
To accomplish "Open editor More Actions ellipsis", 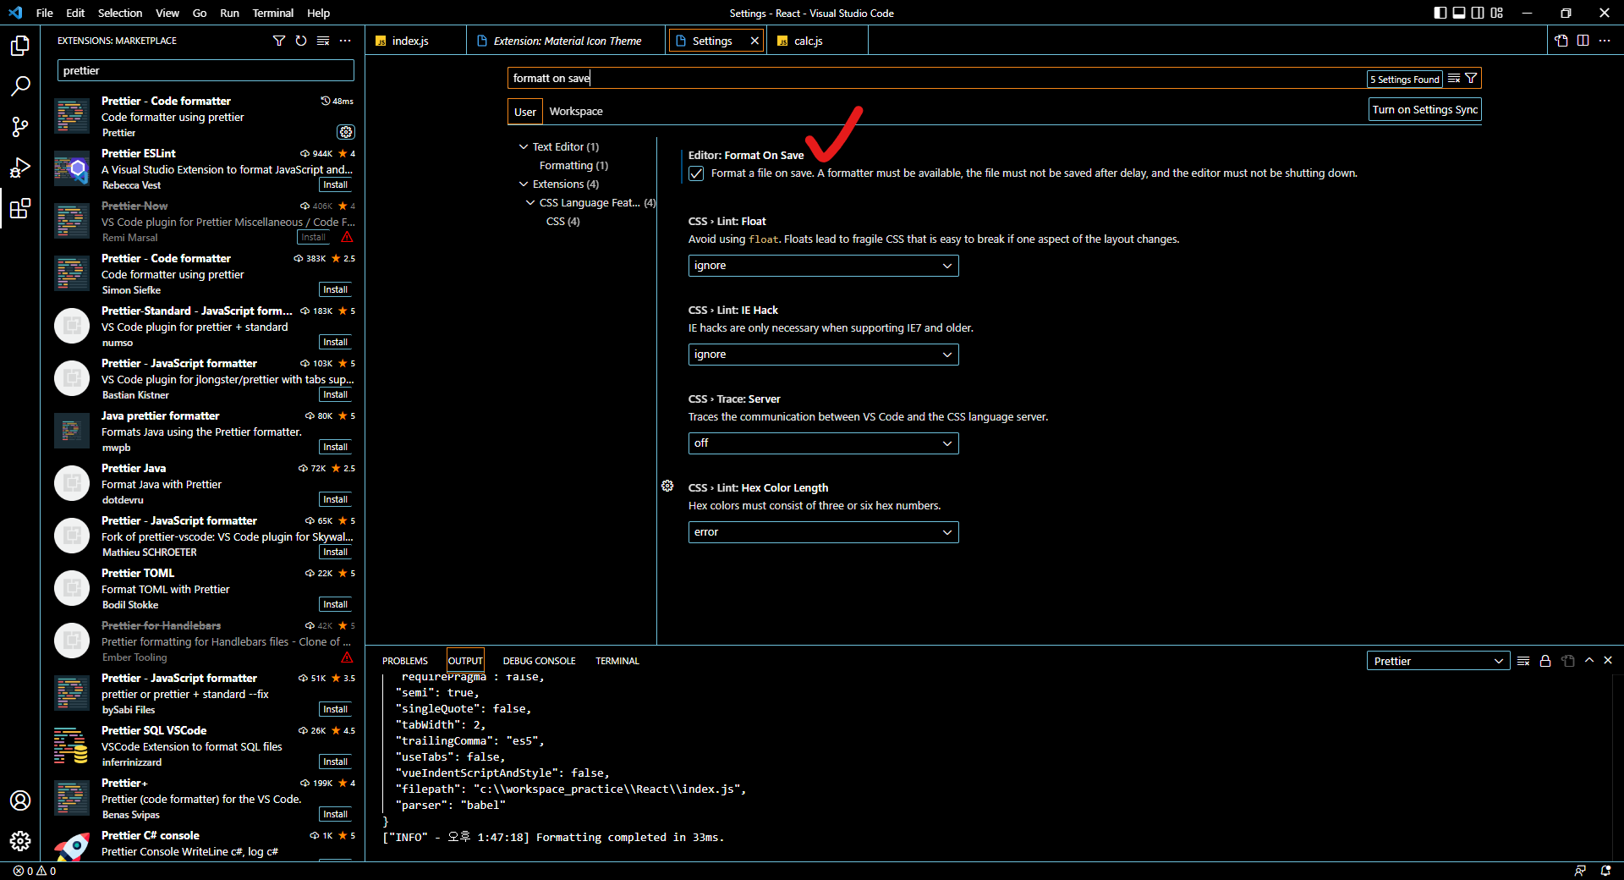I will (x=1605, y=41).
